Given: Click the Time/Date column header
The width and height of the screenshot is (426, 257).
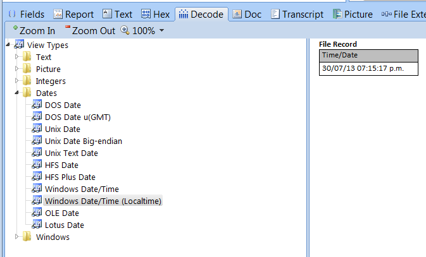Looking at the screenshot, I should pos(368,56).
